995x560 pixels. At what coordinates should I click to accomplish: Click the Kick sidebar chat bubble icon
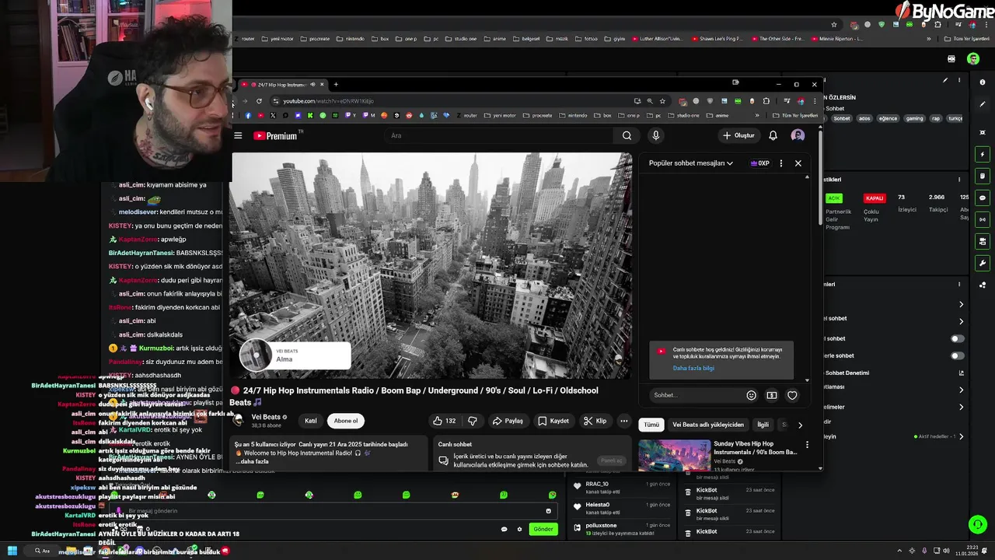click(983, 198)
